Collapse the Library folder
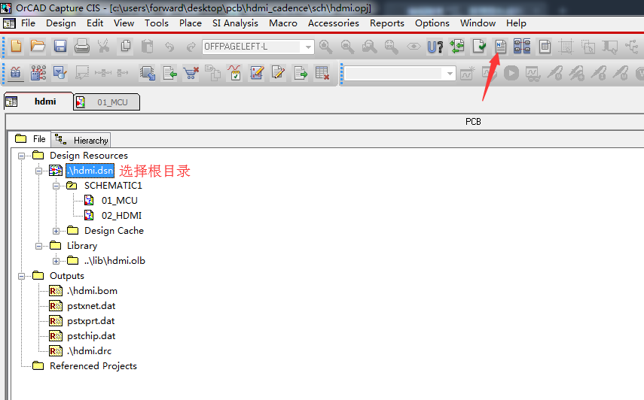 [38, 246]
